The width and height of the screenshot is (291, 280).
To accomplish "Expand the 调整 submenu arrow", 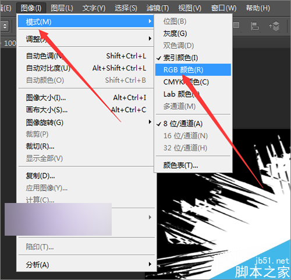I will 150,38.
